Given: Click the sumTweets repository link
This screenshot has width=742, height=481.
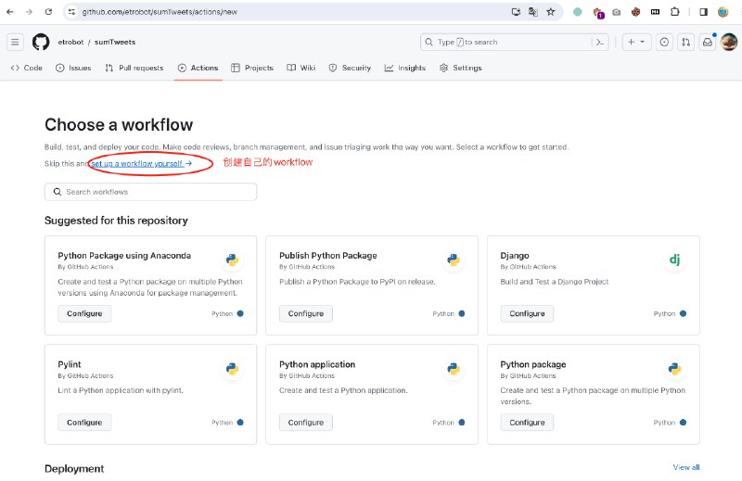Looking at the screenshot, I should (115, 42).
